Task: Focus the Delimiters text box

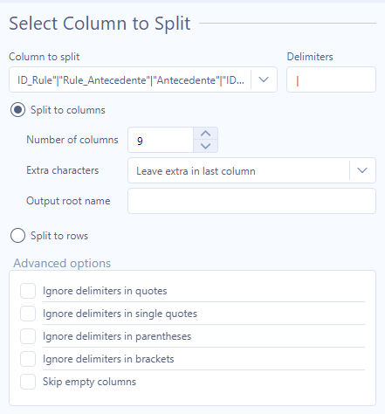Action: pos(331,79)
